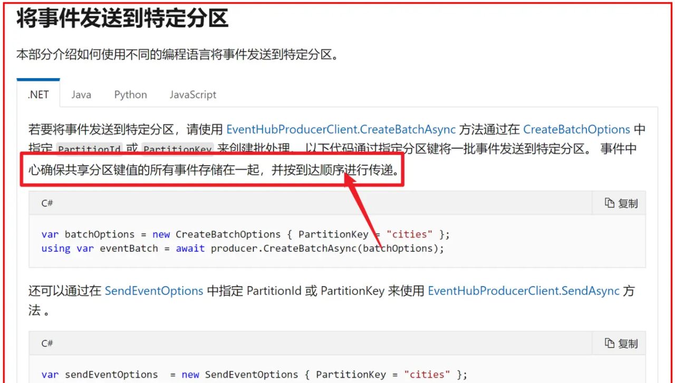Open the EventHubProducerClient.CreateBatchAsync link
The image size is (675, 383).
point(341,129)
